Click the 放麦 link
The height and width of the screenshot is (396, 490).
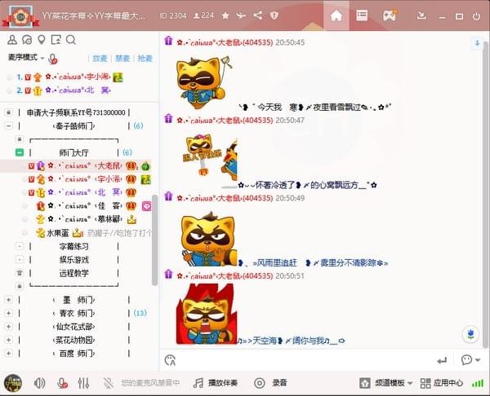[100, 59]
